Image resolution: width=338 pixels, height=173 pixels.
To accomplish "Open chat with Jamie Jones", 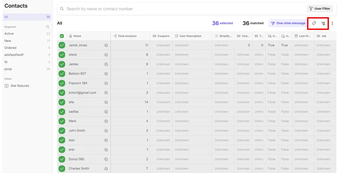I will click(x=106, y=45).
